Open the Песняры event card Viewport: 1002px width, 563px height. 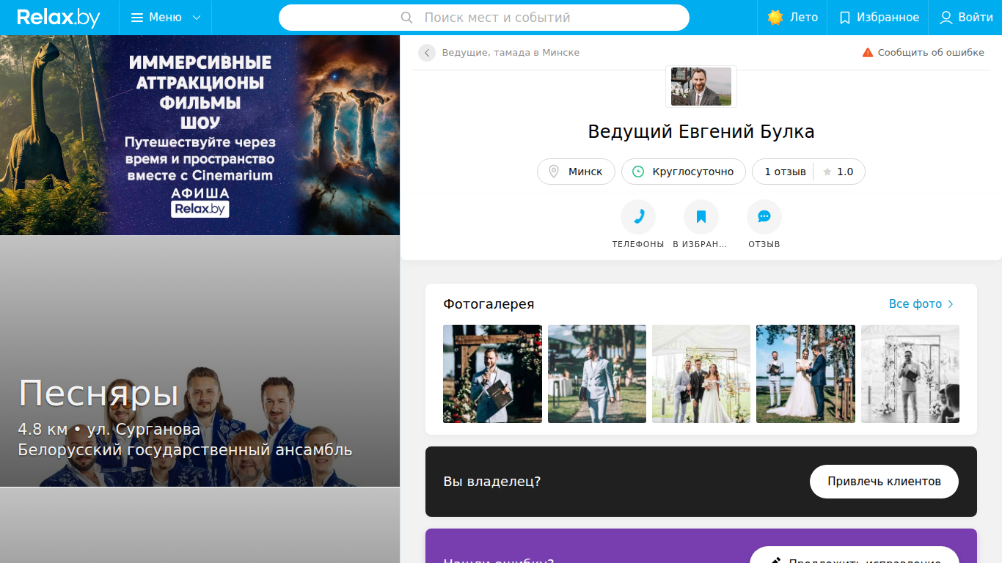[x=200, y=361]
